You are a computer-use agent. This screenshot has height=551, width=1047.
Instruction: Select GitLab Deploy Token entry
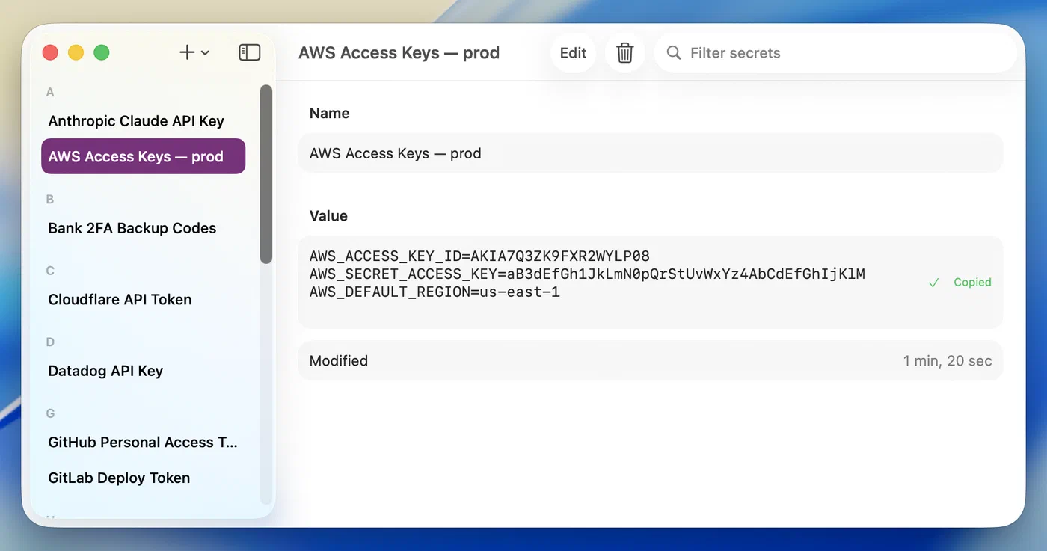point(143,478)
